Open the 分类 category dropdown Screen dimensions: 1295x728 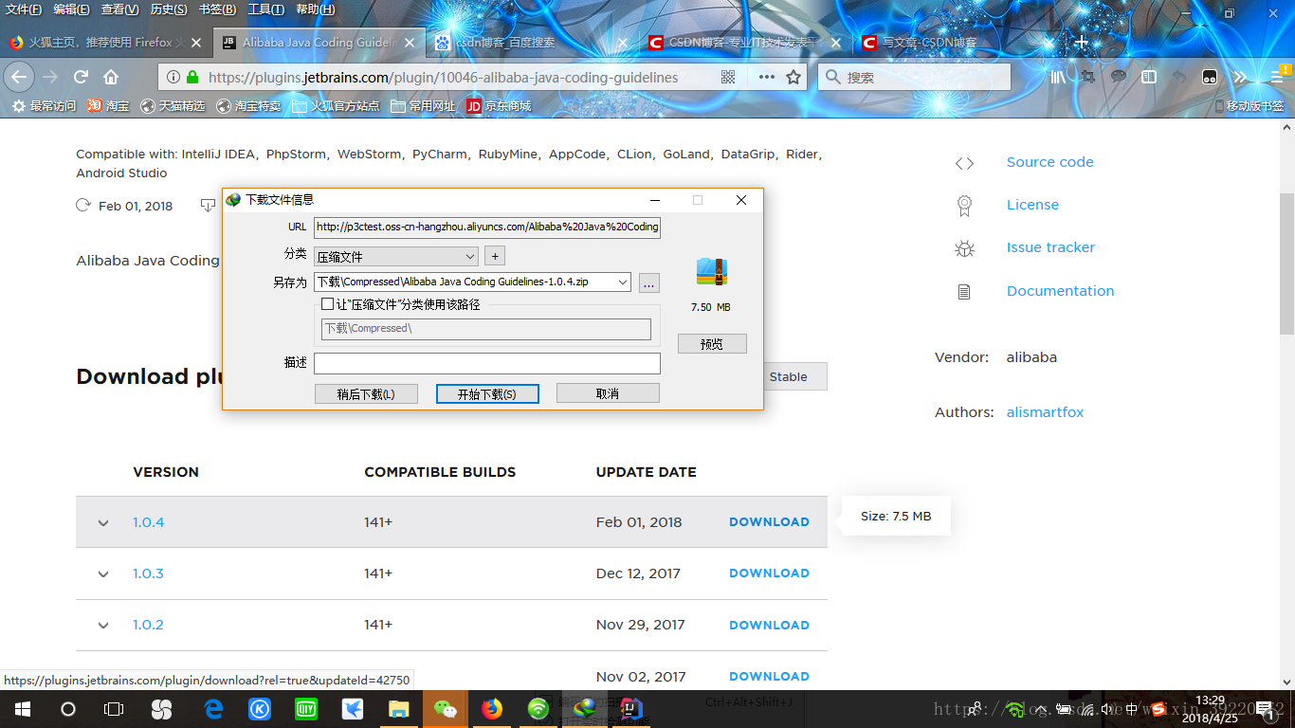(396, 256)
